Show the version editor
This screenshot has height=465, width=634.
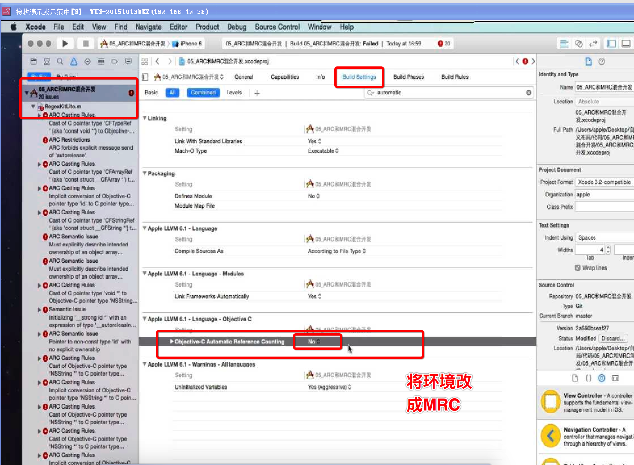(593, 44)
